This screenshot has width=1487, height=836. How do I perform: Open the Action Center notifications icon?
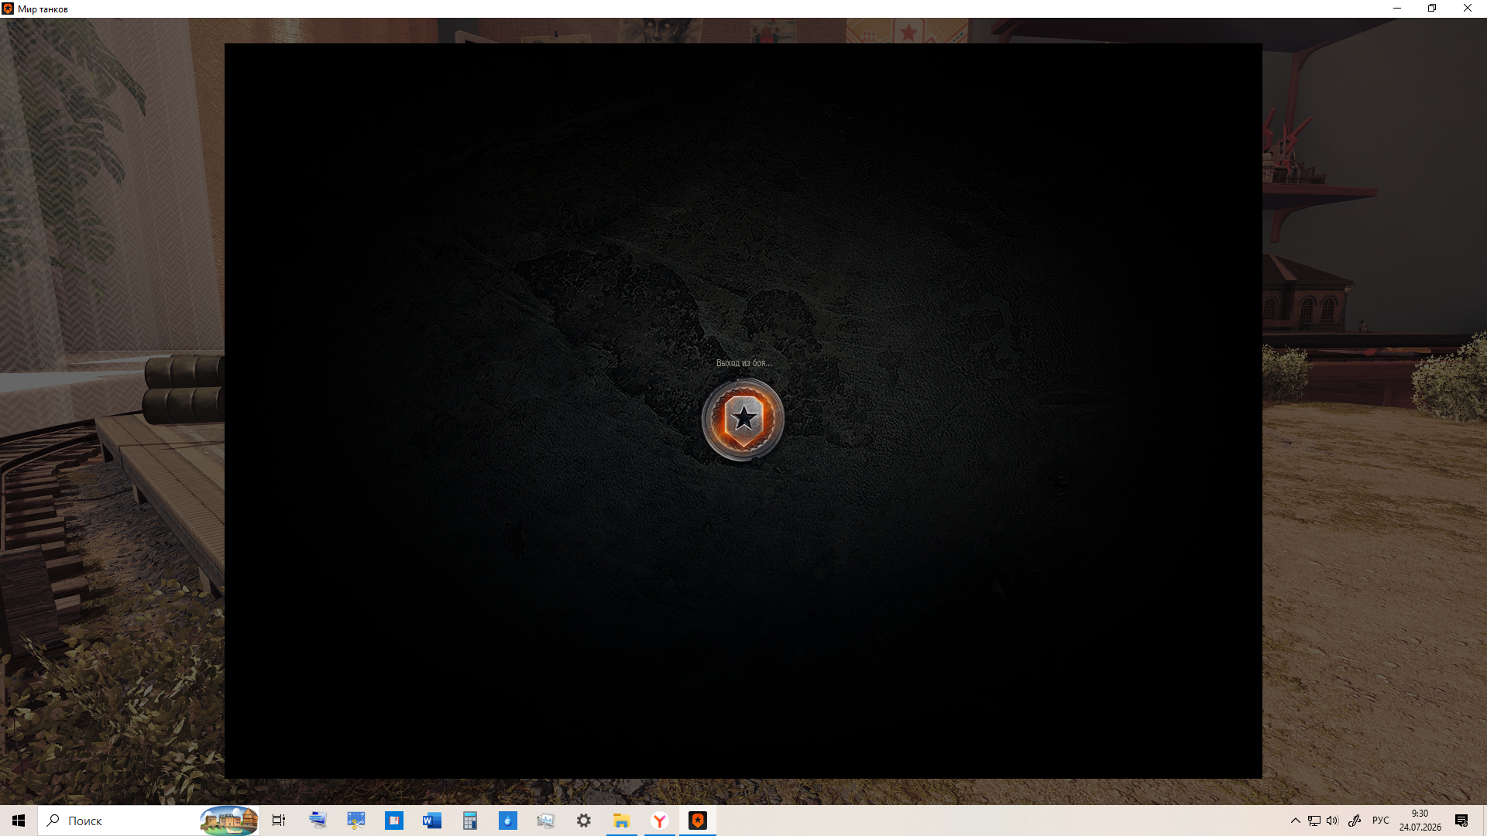tap(1461, 821)
